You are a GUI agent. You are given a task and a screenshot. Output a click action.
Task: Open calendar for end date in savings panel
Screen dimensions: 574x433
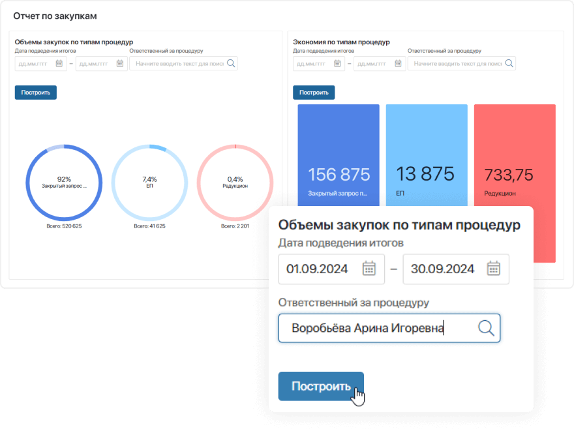coord(398,63)
